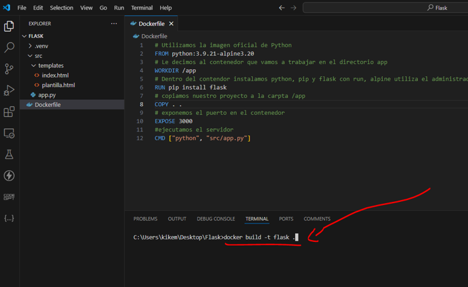Click the Explorer more actions ellipsis
Viewport: 468px width, 287px height.
click(114, 23)
